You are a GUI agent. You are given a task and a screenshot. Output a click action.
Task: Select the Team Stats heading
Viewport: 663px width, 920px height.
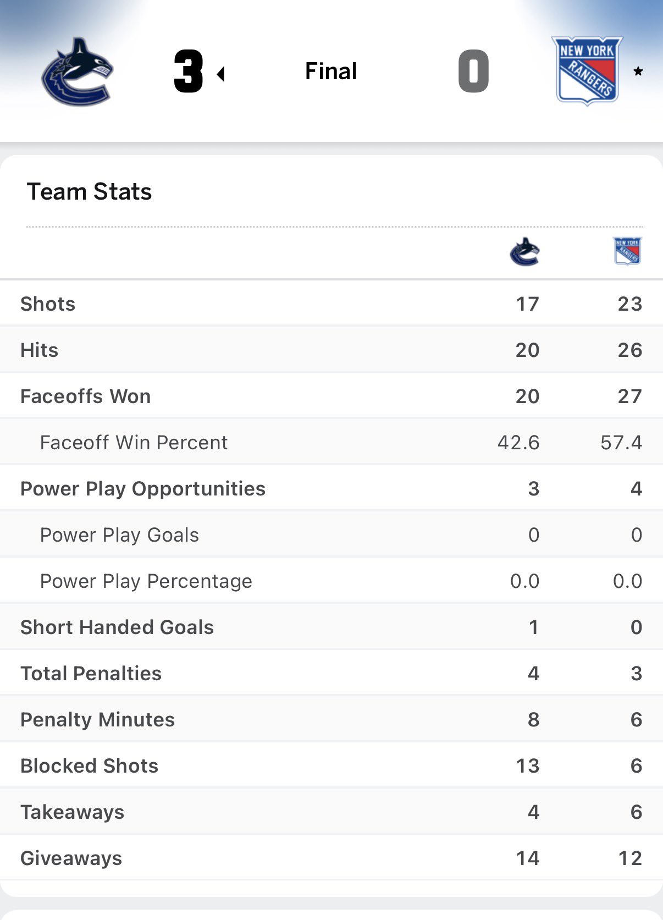coord(89,192)
